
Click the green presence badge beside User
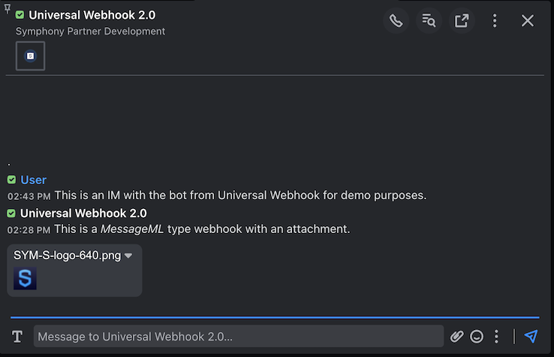click(x=11, y=180)
